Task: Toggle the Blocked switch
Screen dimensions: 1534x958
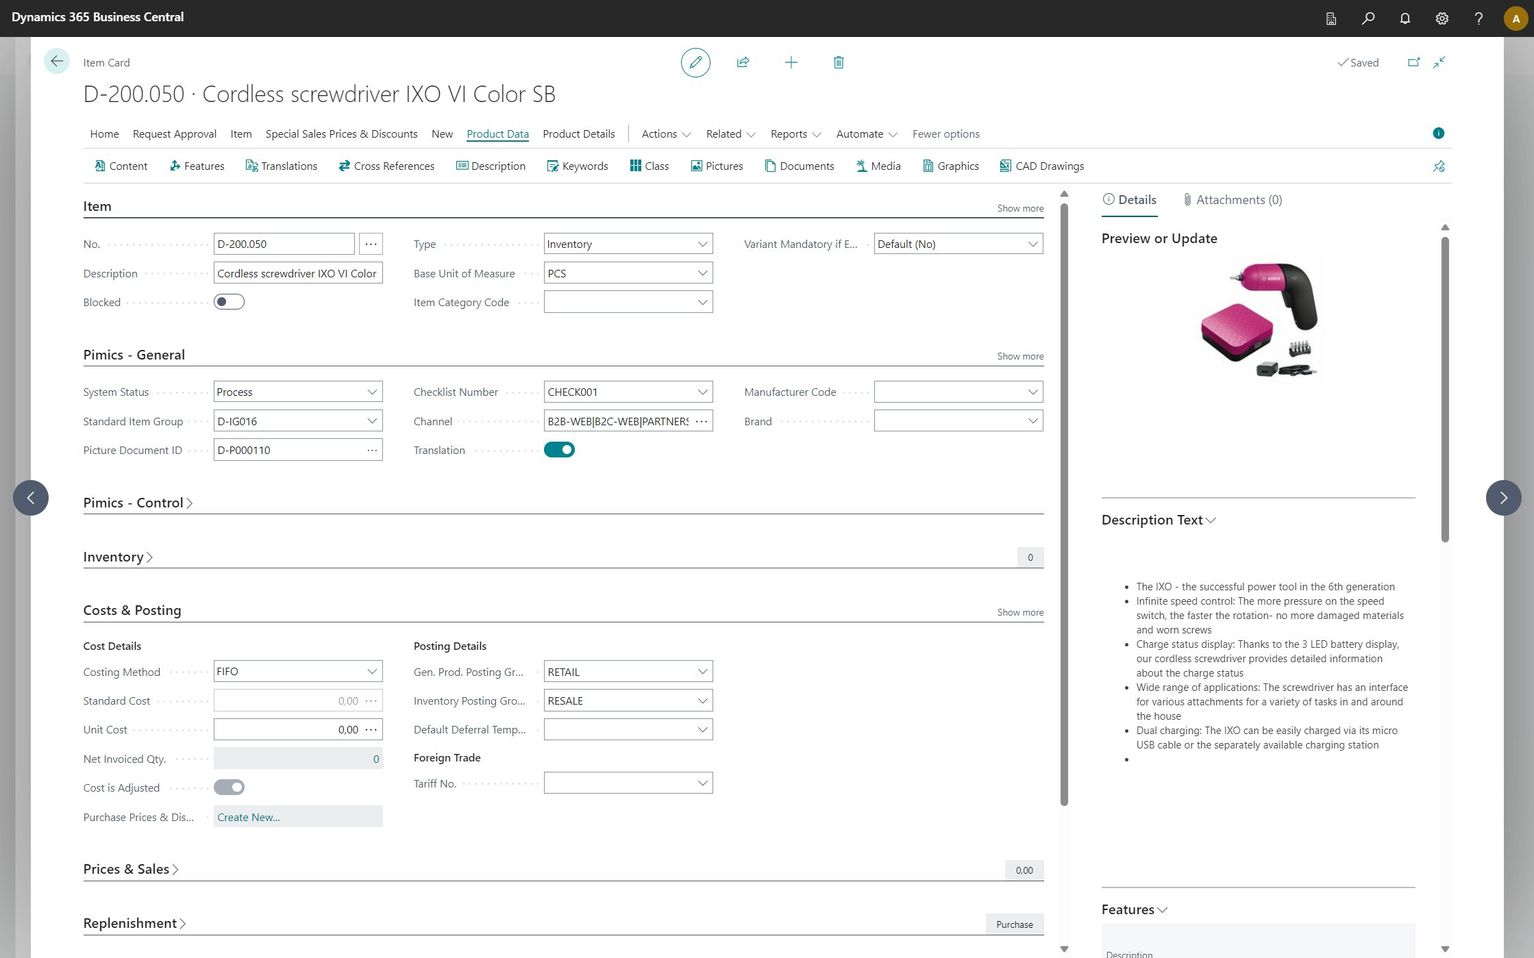Action: tap(229, 302)
